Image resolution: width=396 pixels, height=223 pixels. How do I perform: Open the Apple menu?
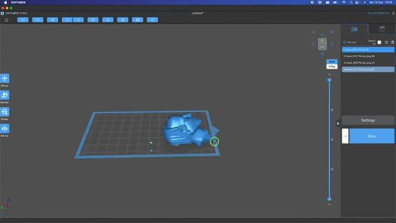[x=6, y=2]
